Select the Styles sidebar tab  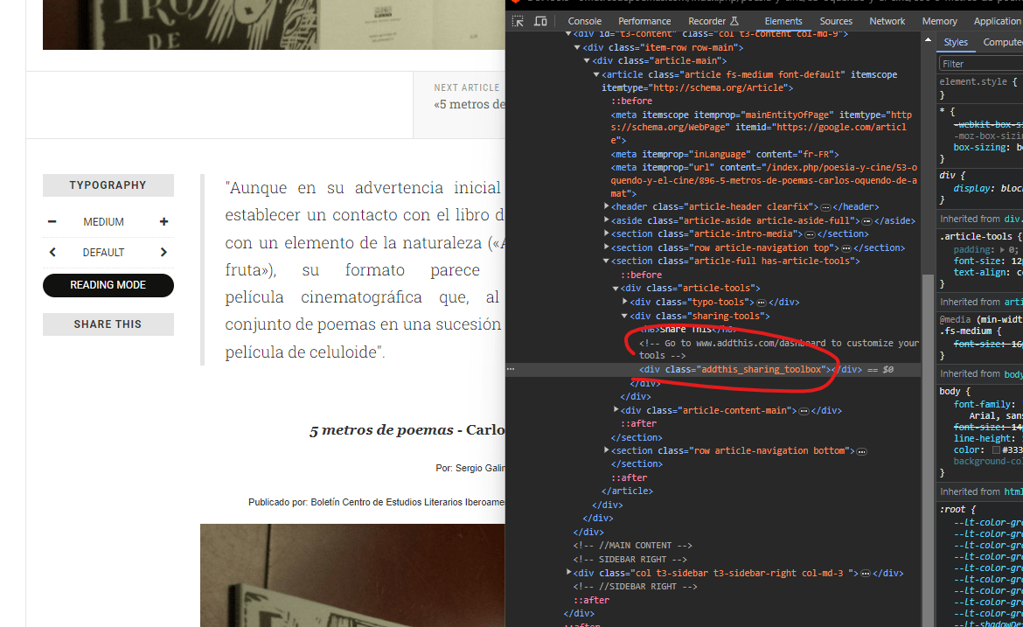pos(956,42)
